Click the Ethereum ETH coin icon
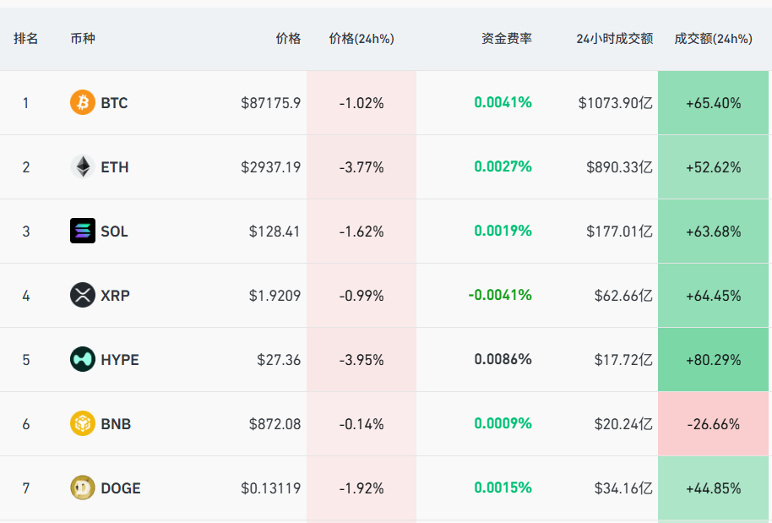 tap(82, 167)
